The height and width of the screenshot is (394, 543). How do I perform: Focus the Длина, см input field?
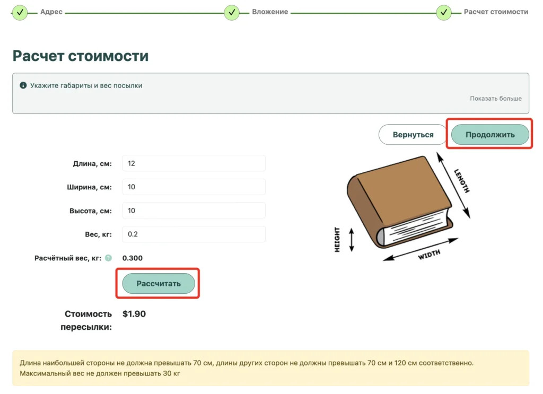[194, 163]
